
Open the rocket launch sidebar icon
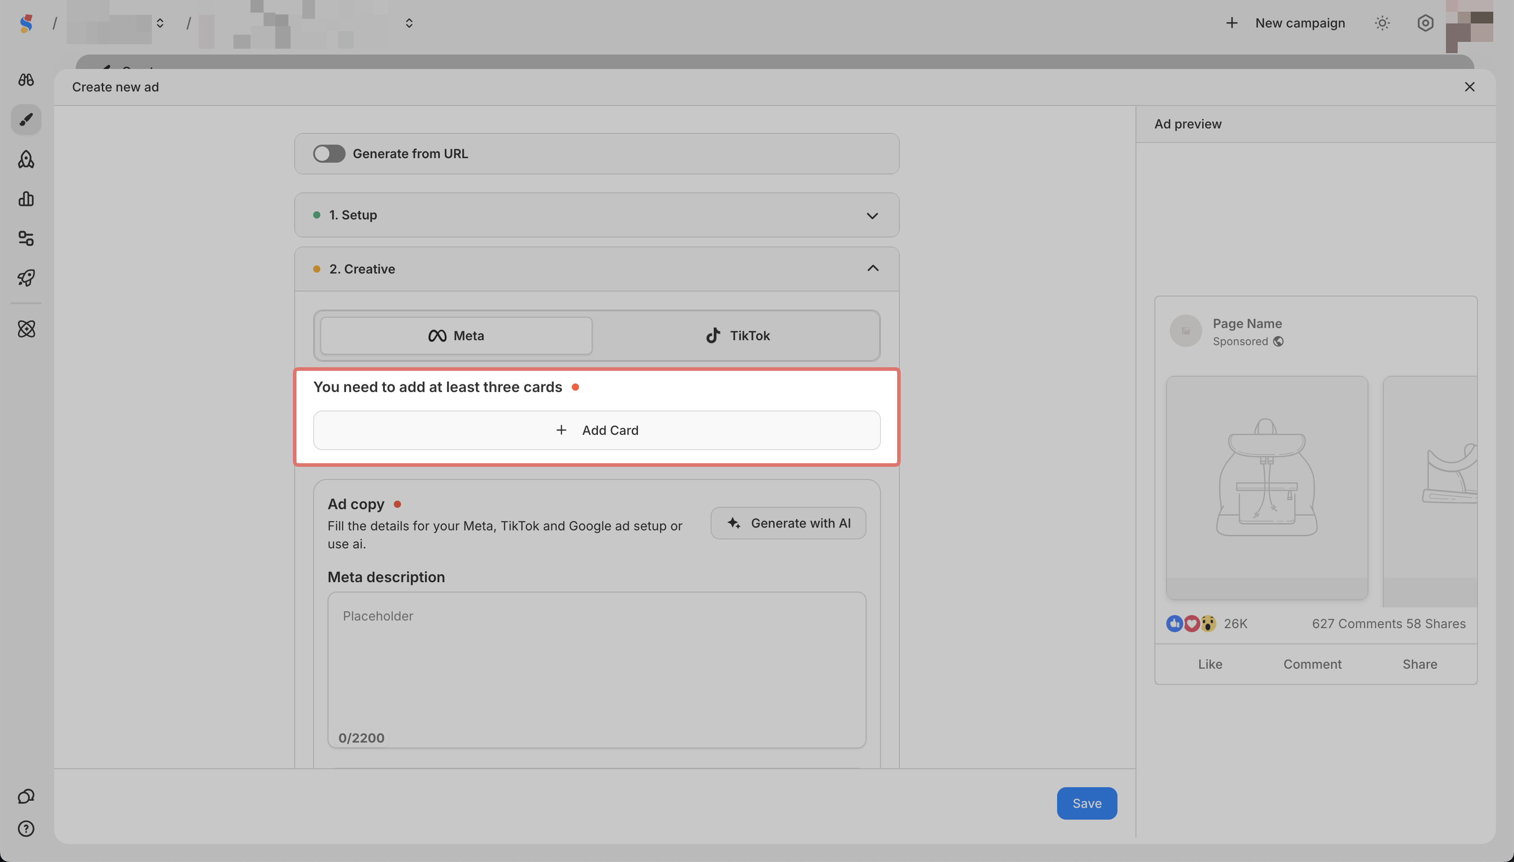26,278
